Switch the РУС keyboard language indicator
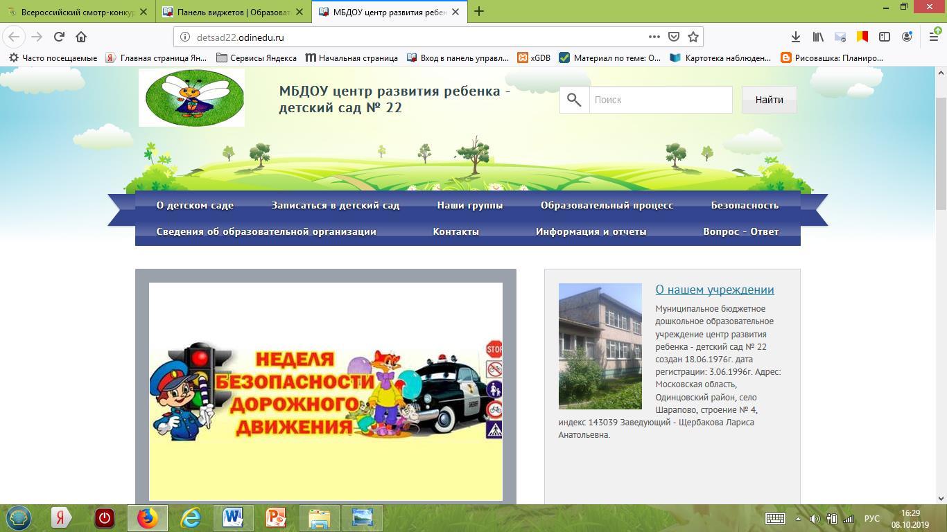Viewport: 947px width, 532px height. (x=871, y=518)
